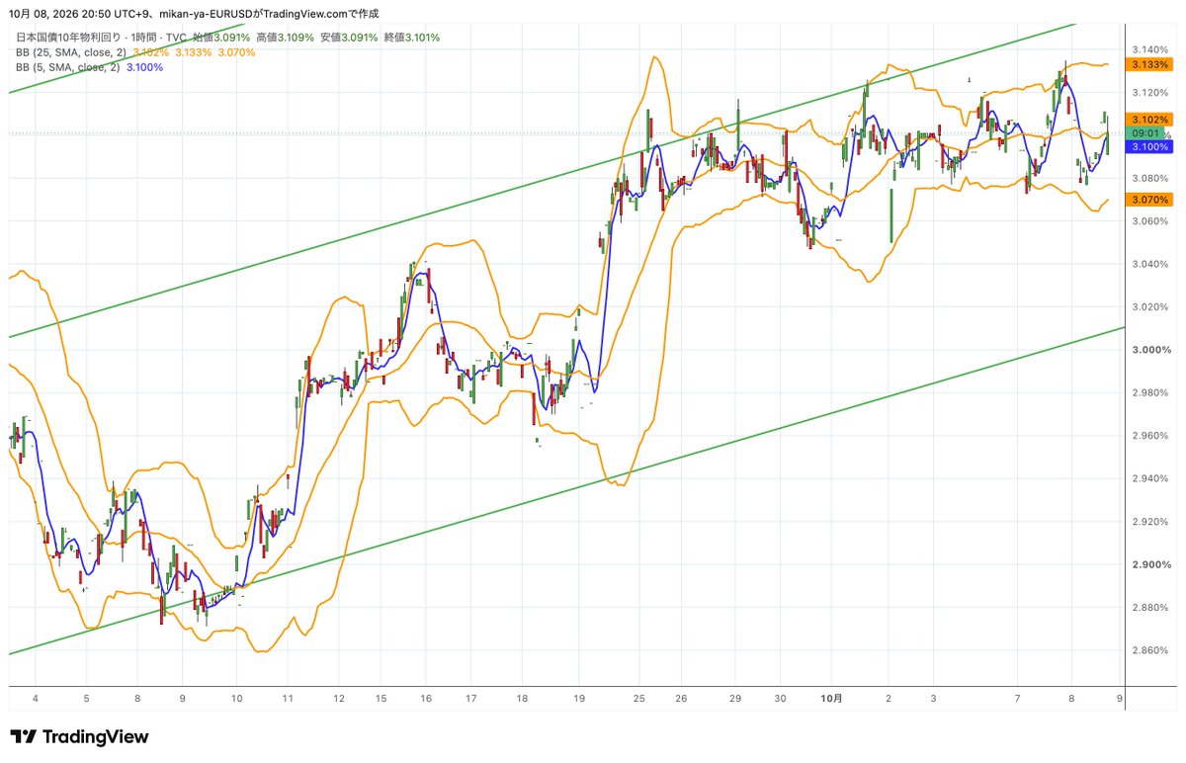Click date 11 on the time axis
Screen dimensions: 1186x763
coord(288,699)
